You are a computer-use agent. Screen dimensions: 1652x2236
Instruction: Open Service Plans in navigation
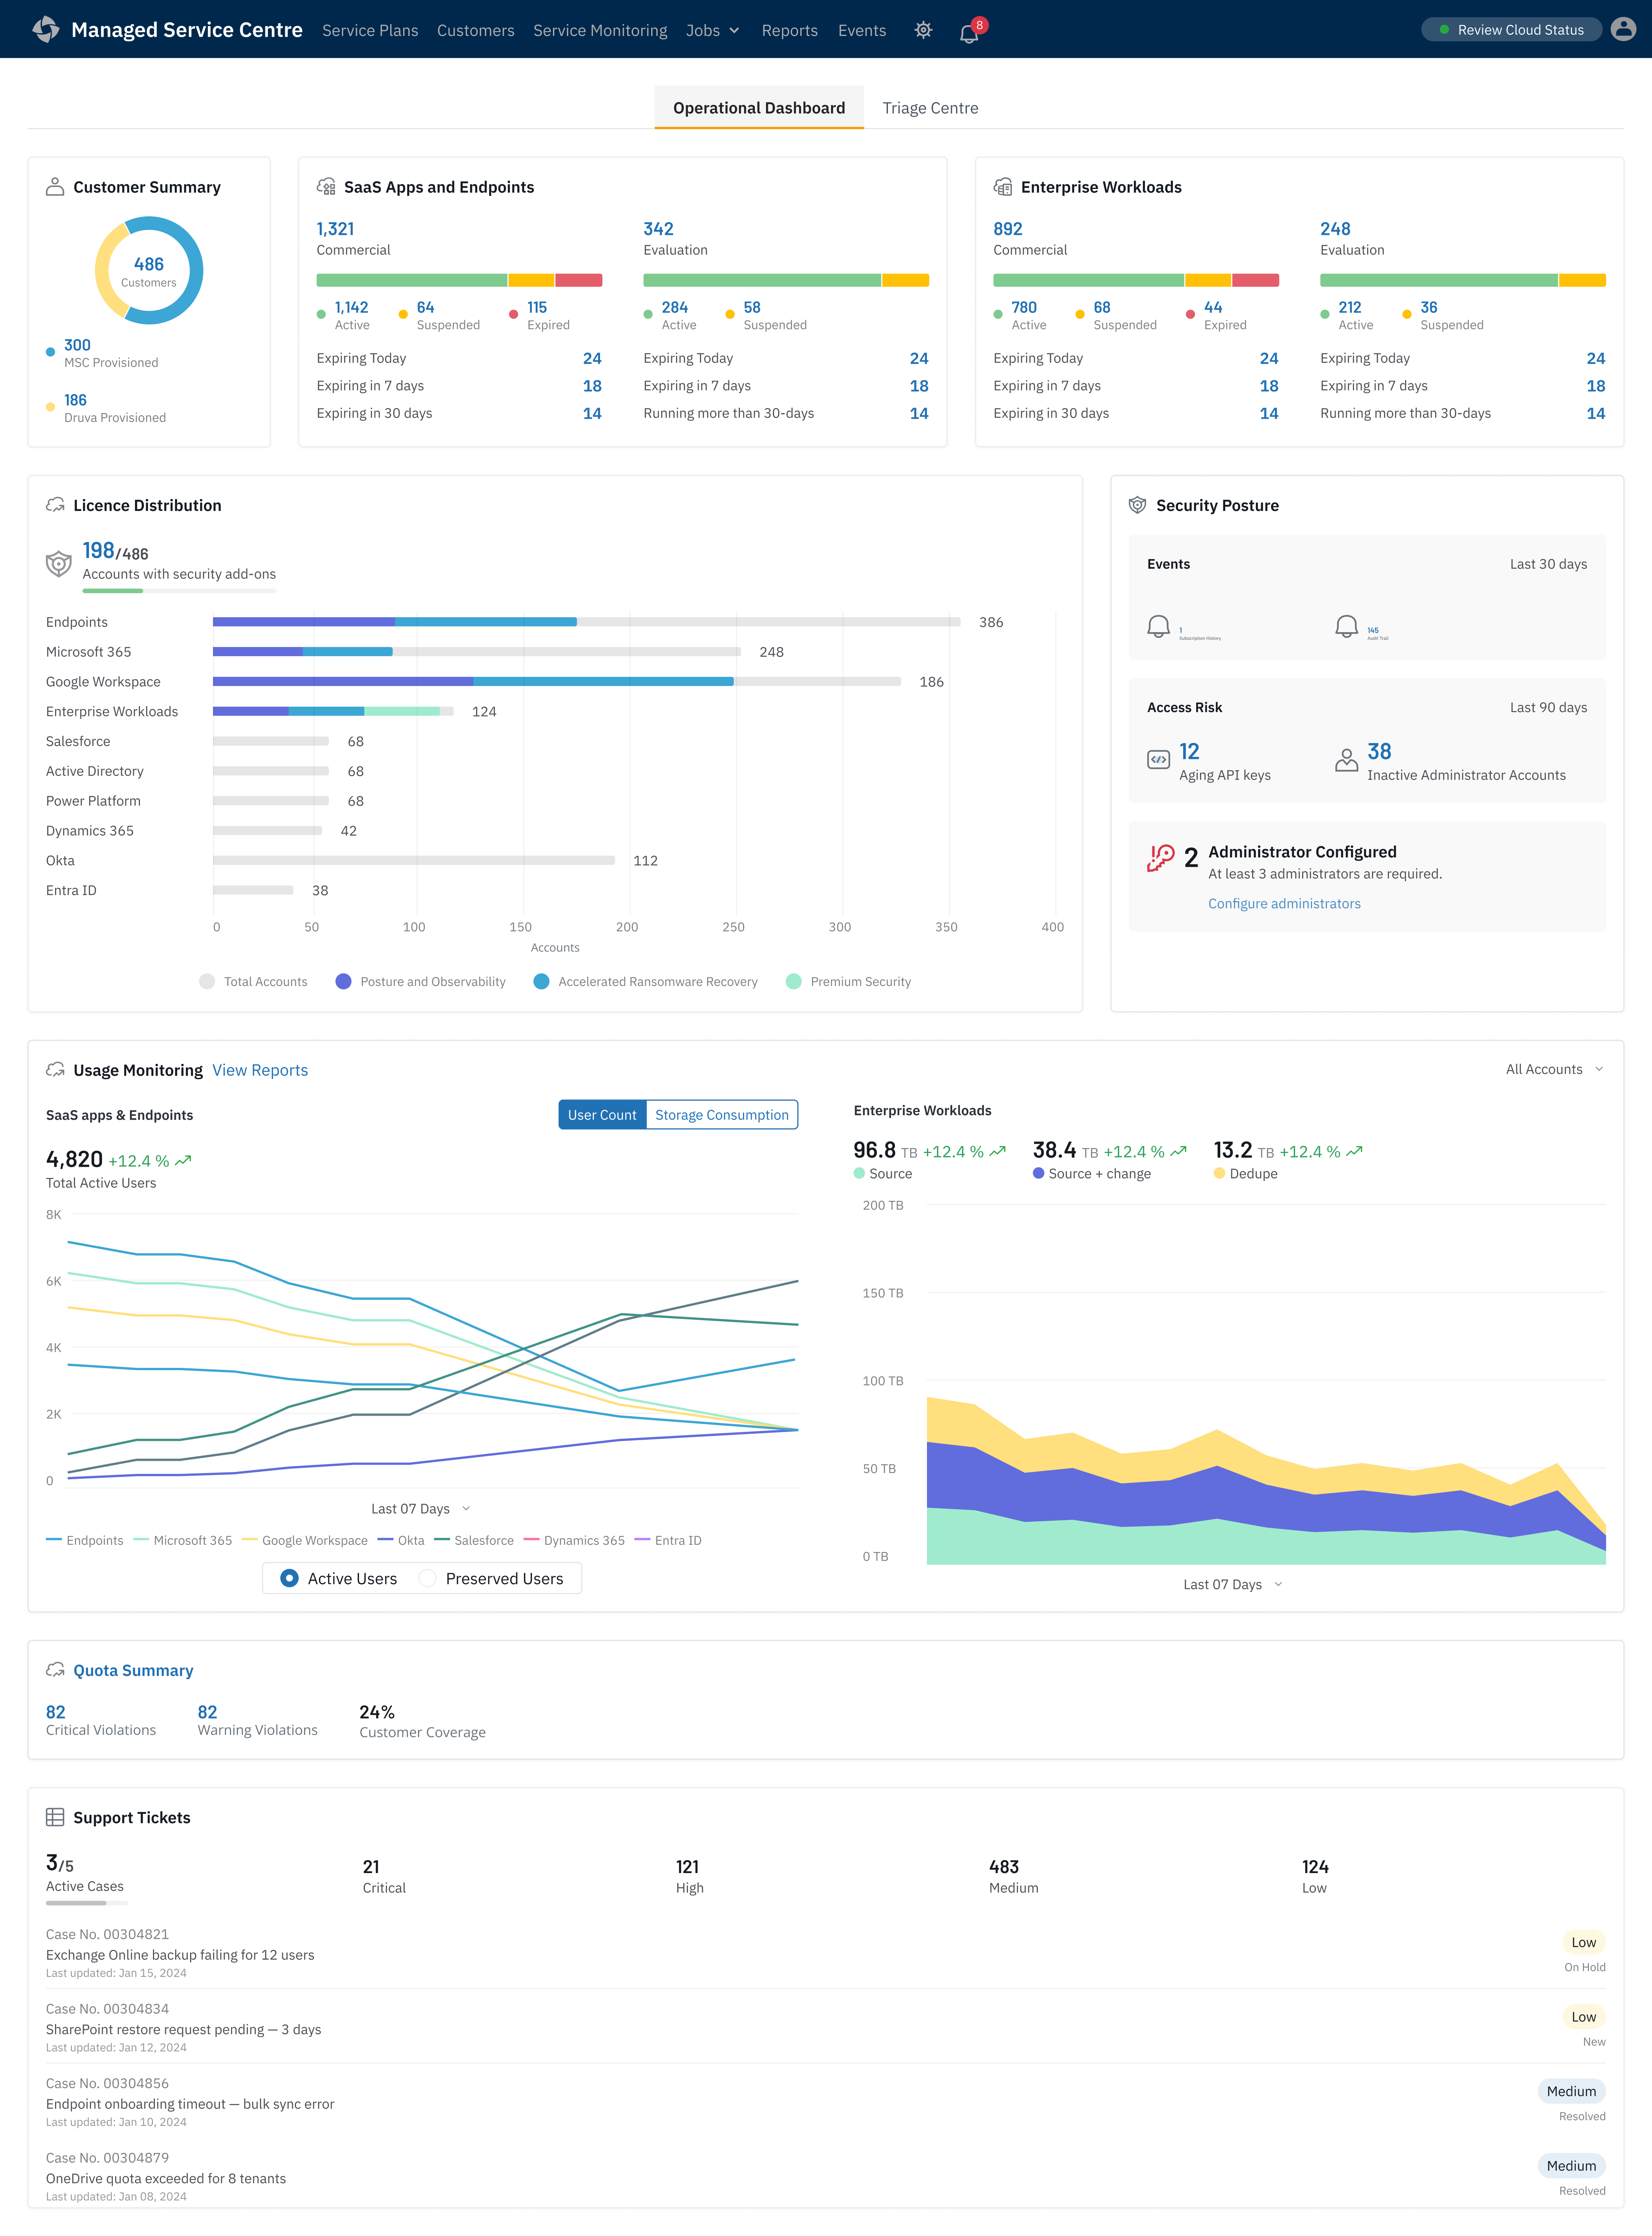[370, 31]
